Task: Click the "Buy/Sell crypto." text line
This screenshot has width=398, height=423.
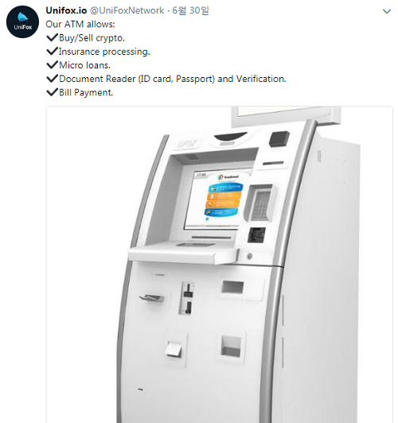Action: click(92, 38)
